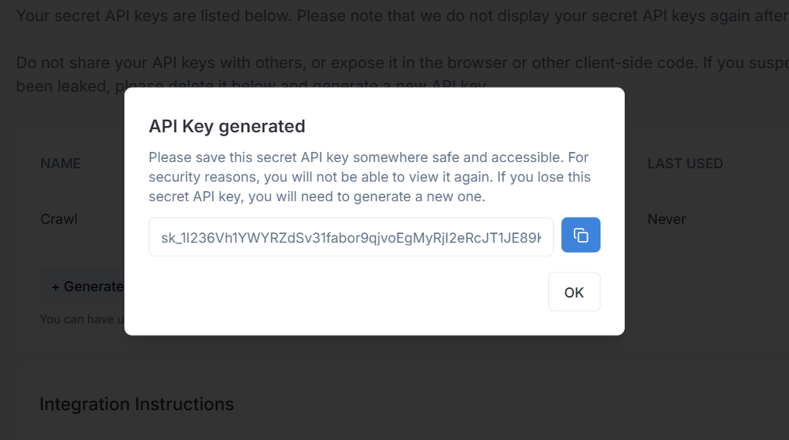Click the Never last-used value
This screenshot has height=440, width=789.
(x=666, y=219)
